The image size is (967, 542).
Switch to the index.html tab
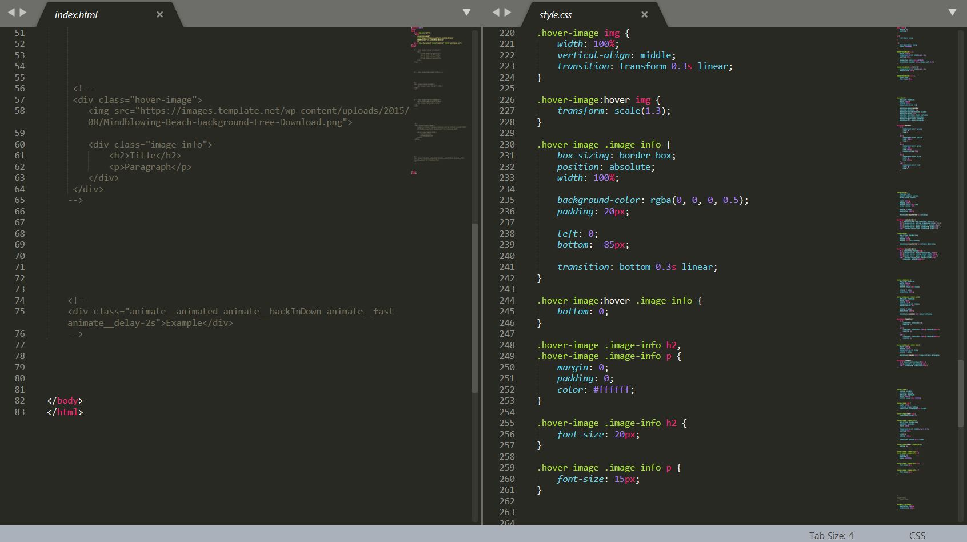pos(76,15)
